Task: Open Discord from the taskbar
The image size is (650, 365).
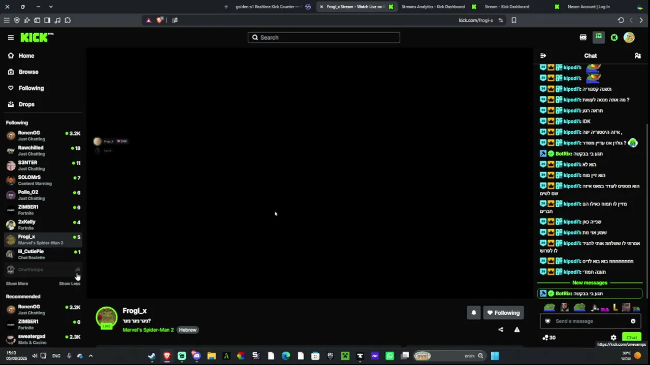Action: (x=197, y=356)
